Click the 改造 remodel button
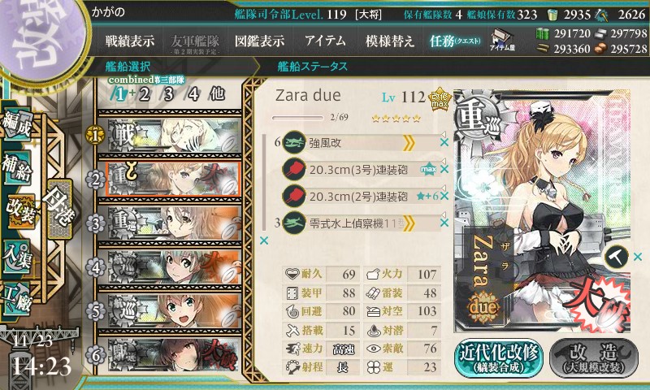650x390 pixels. pyautogui.click(x=594, y=358)
